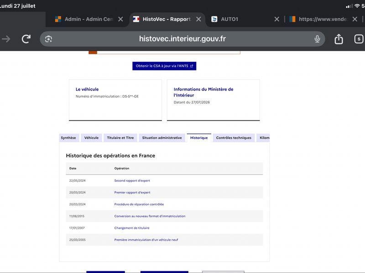This screenshot has width=365, height=273.
Task: Click Première immatriculation d'un véhicule neuf operation
Action: click(x=146, y=240)
